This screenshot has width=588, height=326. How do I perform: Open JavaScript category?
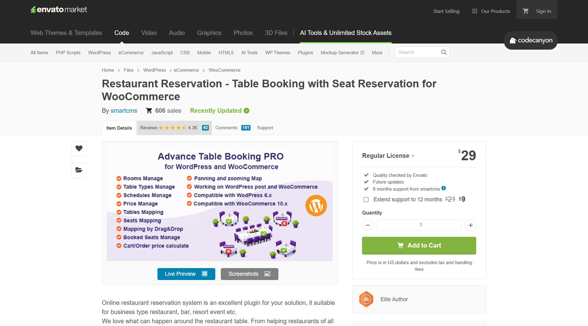[162, 53]
